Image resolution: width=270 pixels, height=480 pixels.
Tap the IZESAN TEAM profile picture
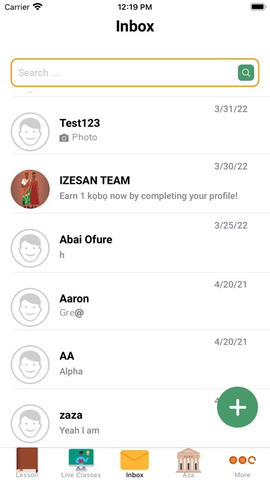(30, 189)
